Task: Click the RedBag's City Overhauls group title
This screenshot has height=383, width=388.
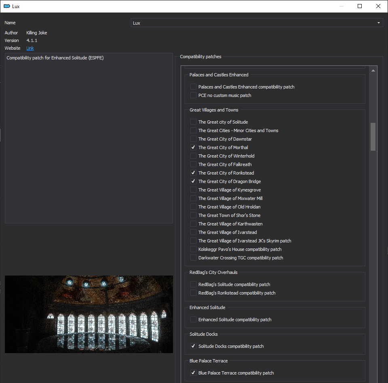Action: tap(213, 272)
